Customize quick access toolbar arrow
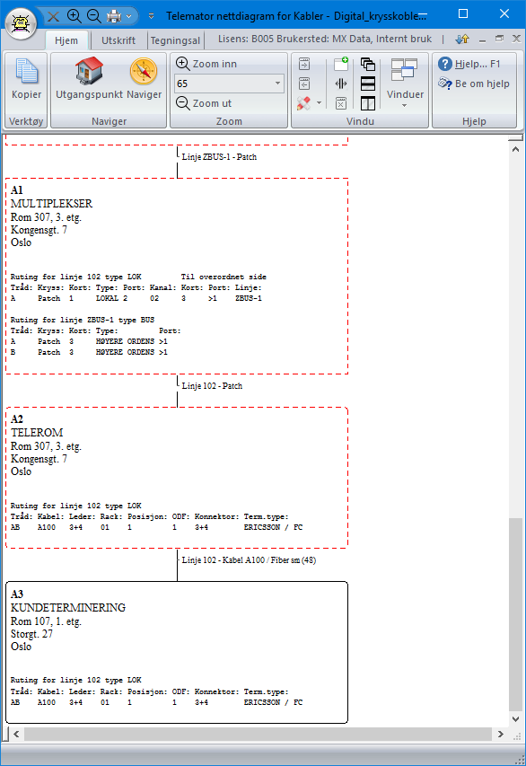 152,16
